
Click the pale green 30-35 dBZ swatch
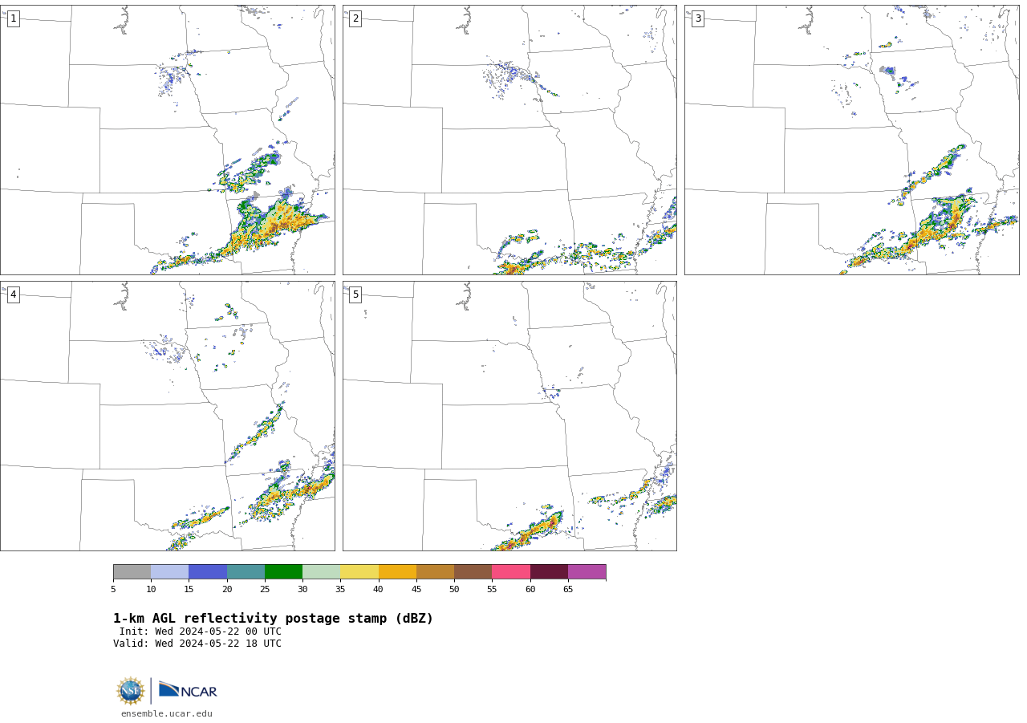tap(321, 571)
